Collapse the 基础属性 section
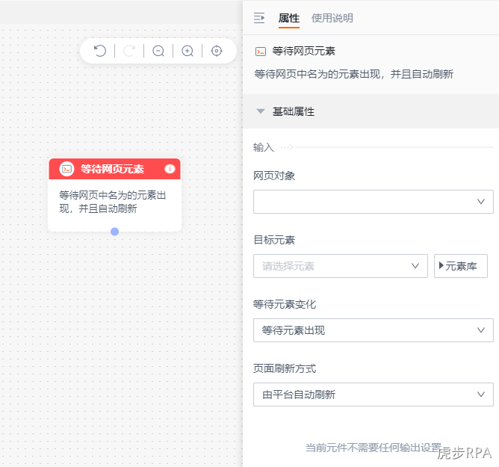The height and width of the screenshot is (467, 499). coord(261,111)
